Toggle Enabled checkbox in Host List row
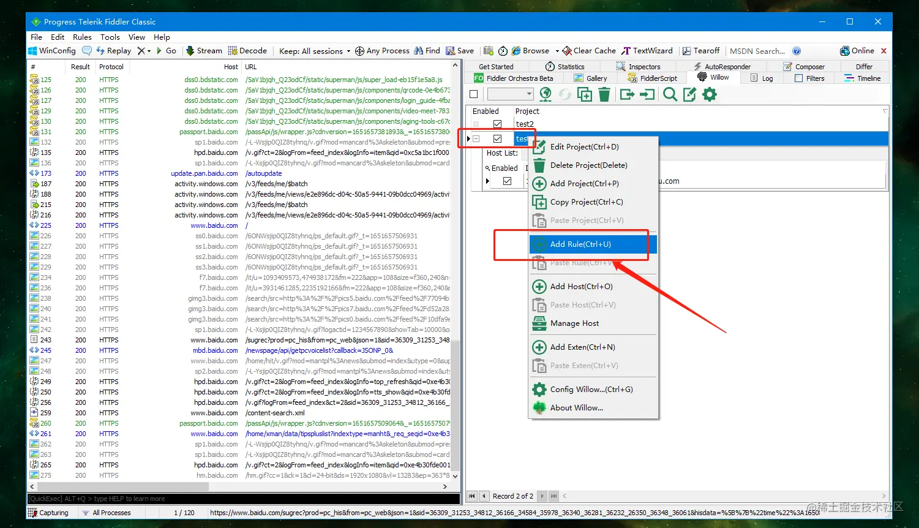Viewport: 919px width, 528px height. click(507, 181)
